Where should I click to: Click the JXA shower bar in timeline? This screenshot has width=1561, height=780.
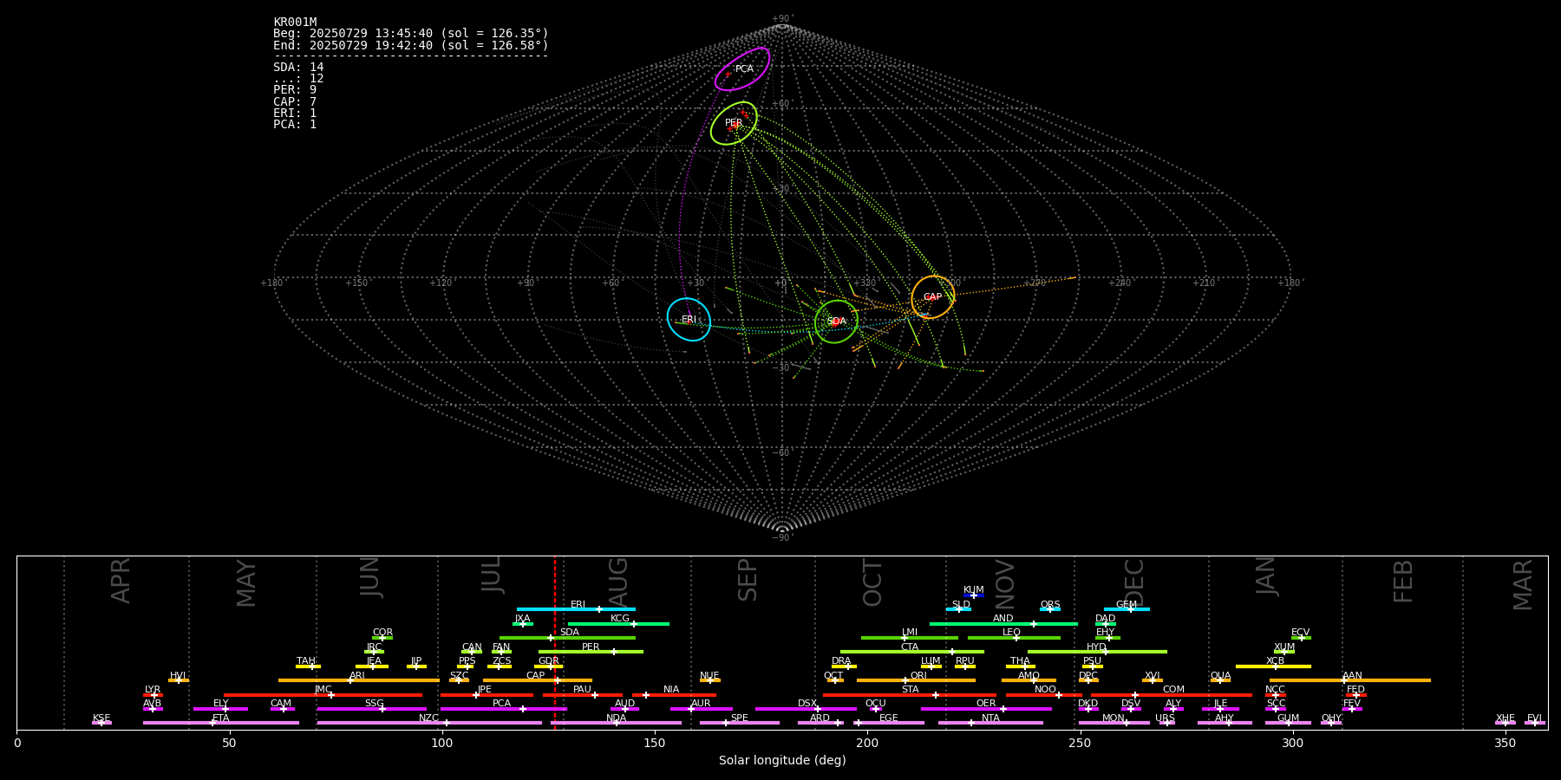pyautogui.click(x=523, y=624)
